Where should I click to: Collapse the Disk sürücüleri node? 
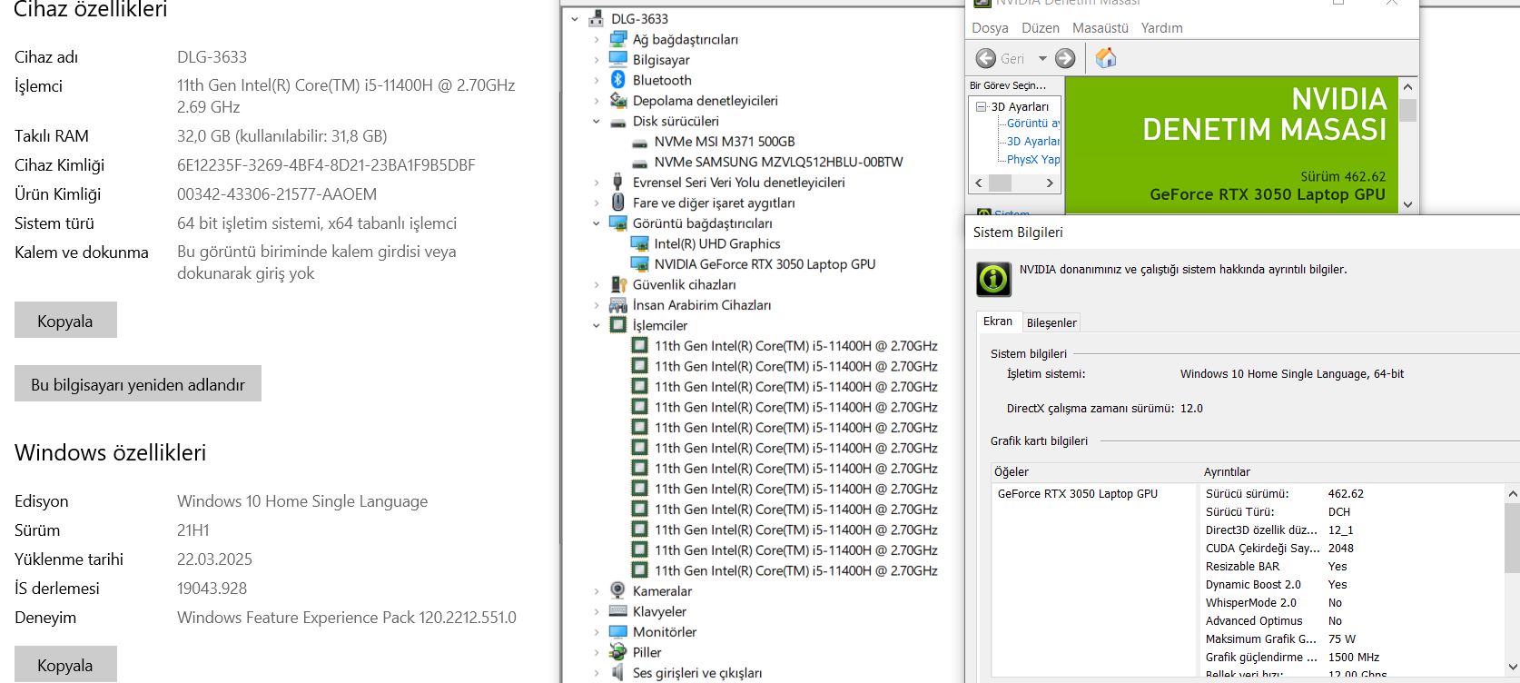pyautogui.click(x=597, y=122)
